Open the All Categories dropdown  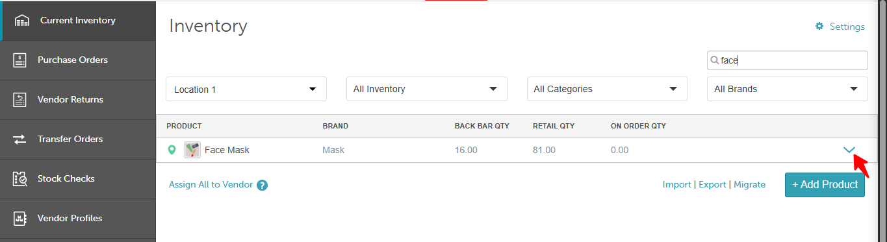(607, 89)
